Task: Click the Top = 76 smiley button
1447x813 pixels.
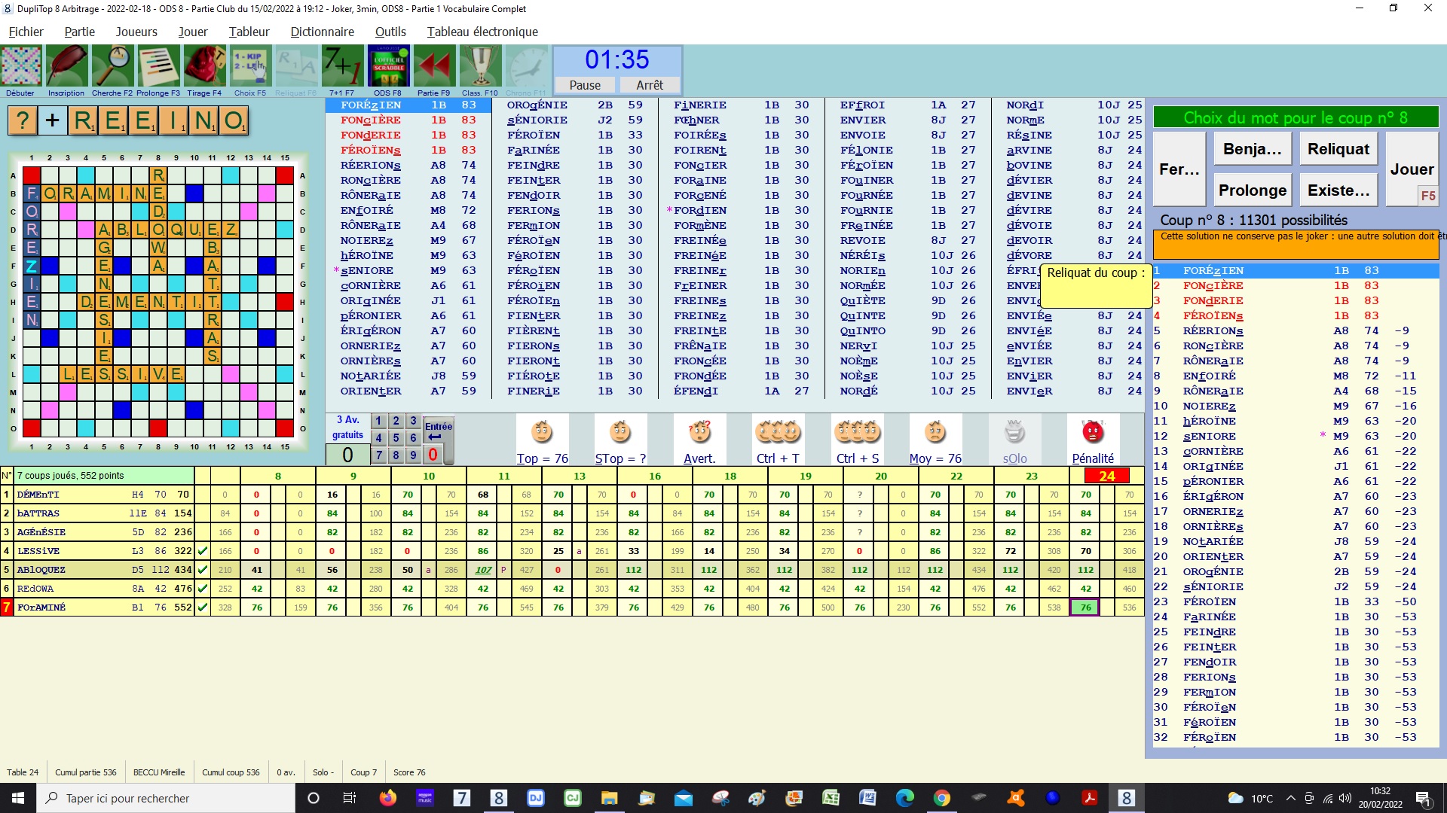Action: [542, 433]
